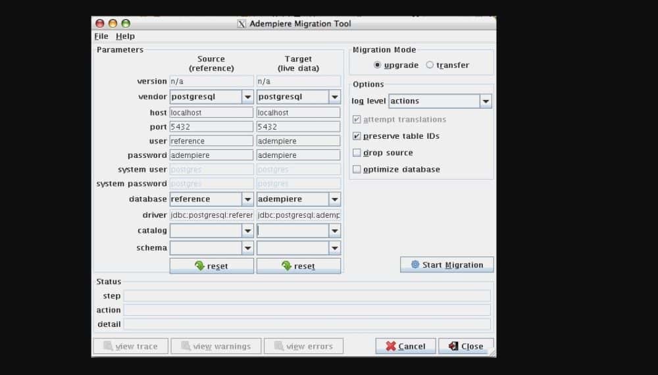Click the green reset arrow under Source
This screenshot has height=375, width=658.
click(199, 266)
